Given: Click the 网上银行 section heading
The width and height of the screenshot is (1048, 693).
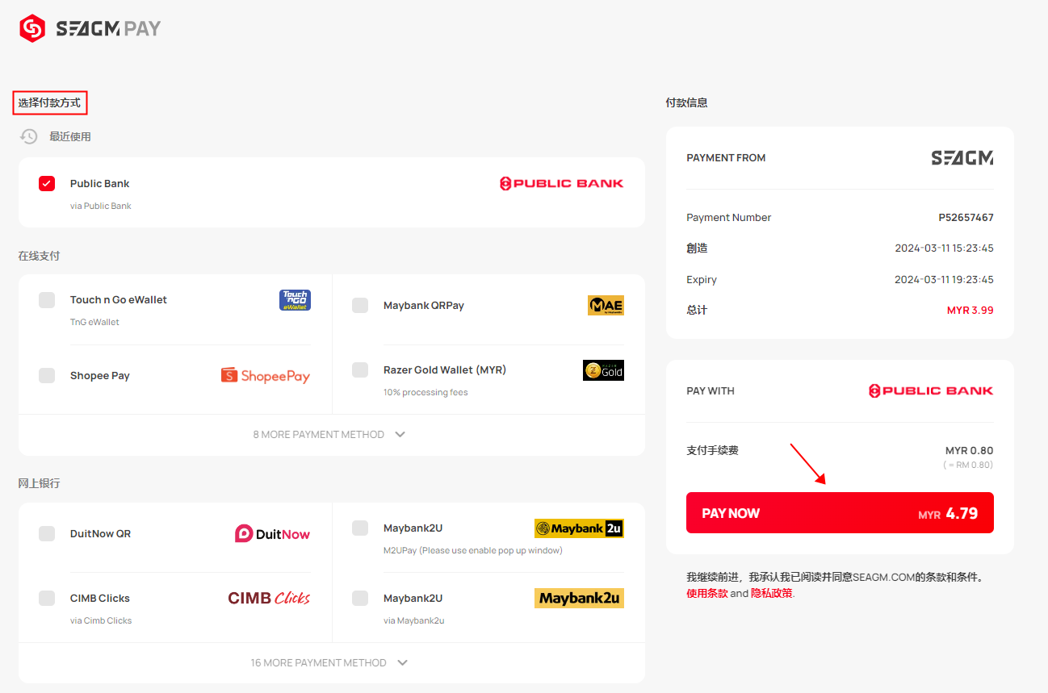Looking at the screenshot, I should (x=39, y=483).
